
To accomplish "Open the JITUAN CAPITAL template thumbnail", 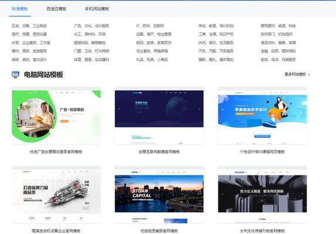I will click(x=159, y=195).
